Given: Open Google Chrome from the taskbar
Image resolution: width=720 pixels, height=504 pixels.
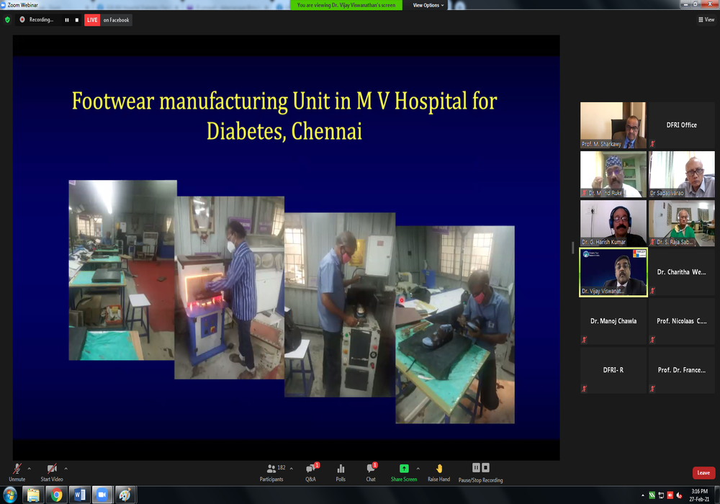Looking at the screenshot, I should 56,495.
